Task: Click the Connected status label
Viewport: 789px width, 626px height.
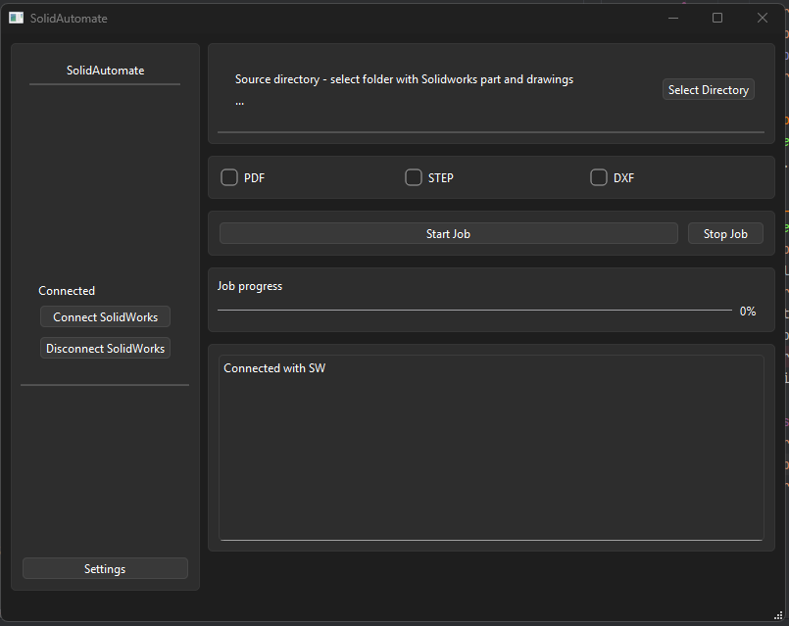Action: coord(67,291)
